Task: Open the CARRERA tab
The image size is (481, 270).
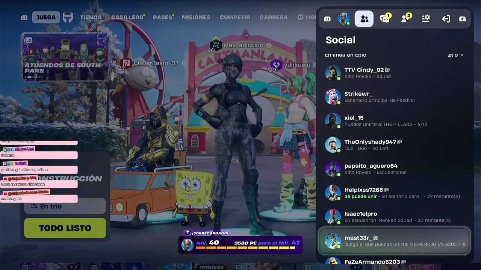Action: point(274,17)
